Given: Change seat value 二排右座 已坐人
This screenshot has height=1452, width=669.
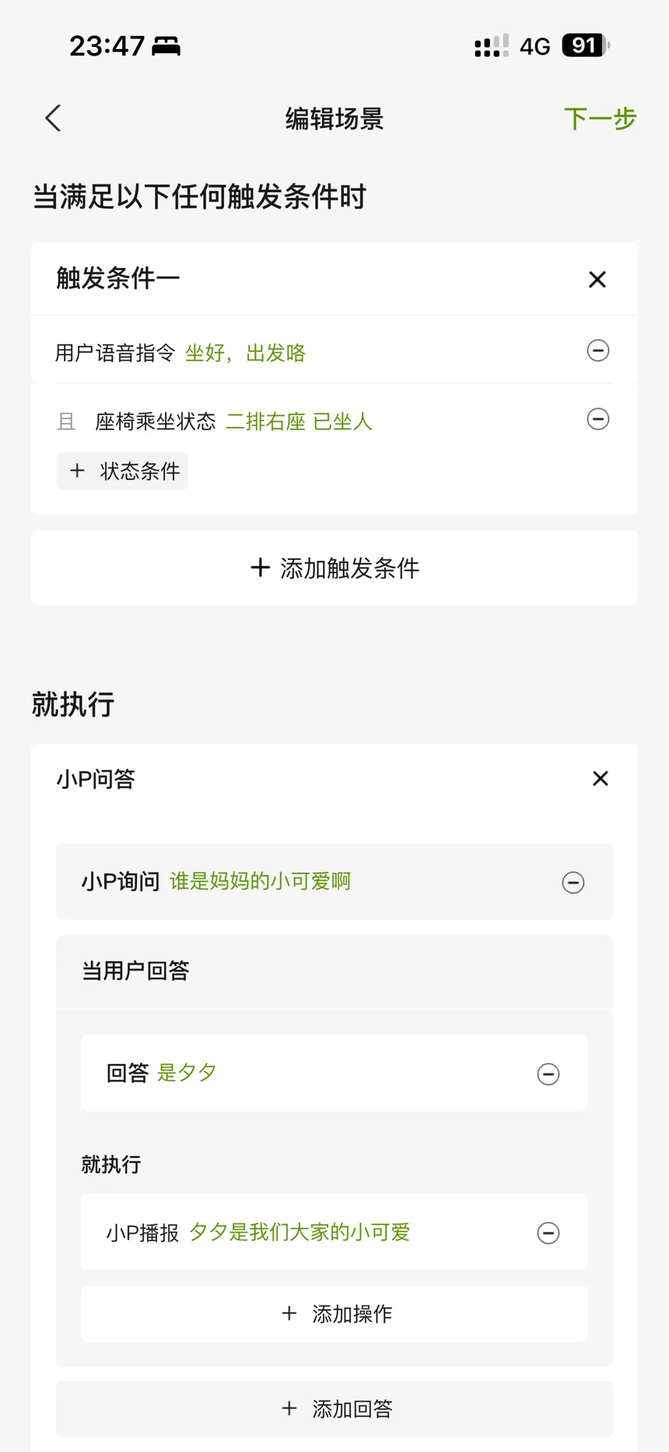Looking at the screenshot, I should [299, 421].
